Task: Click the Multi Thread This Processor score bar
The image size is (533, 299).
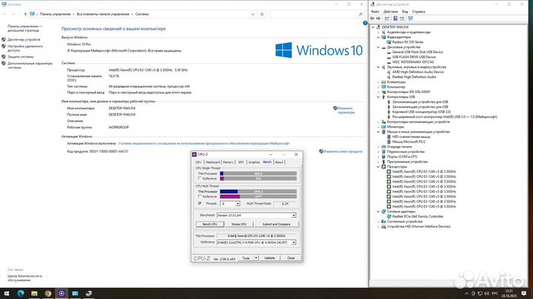Action: [x=258, y=191]
